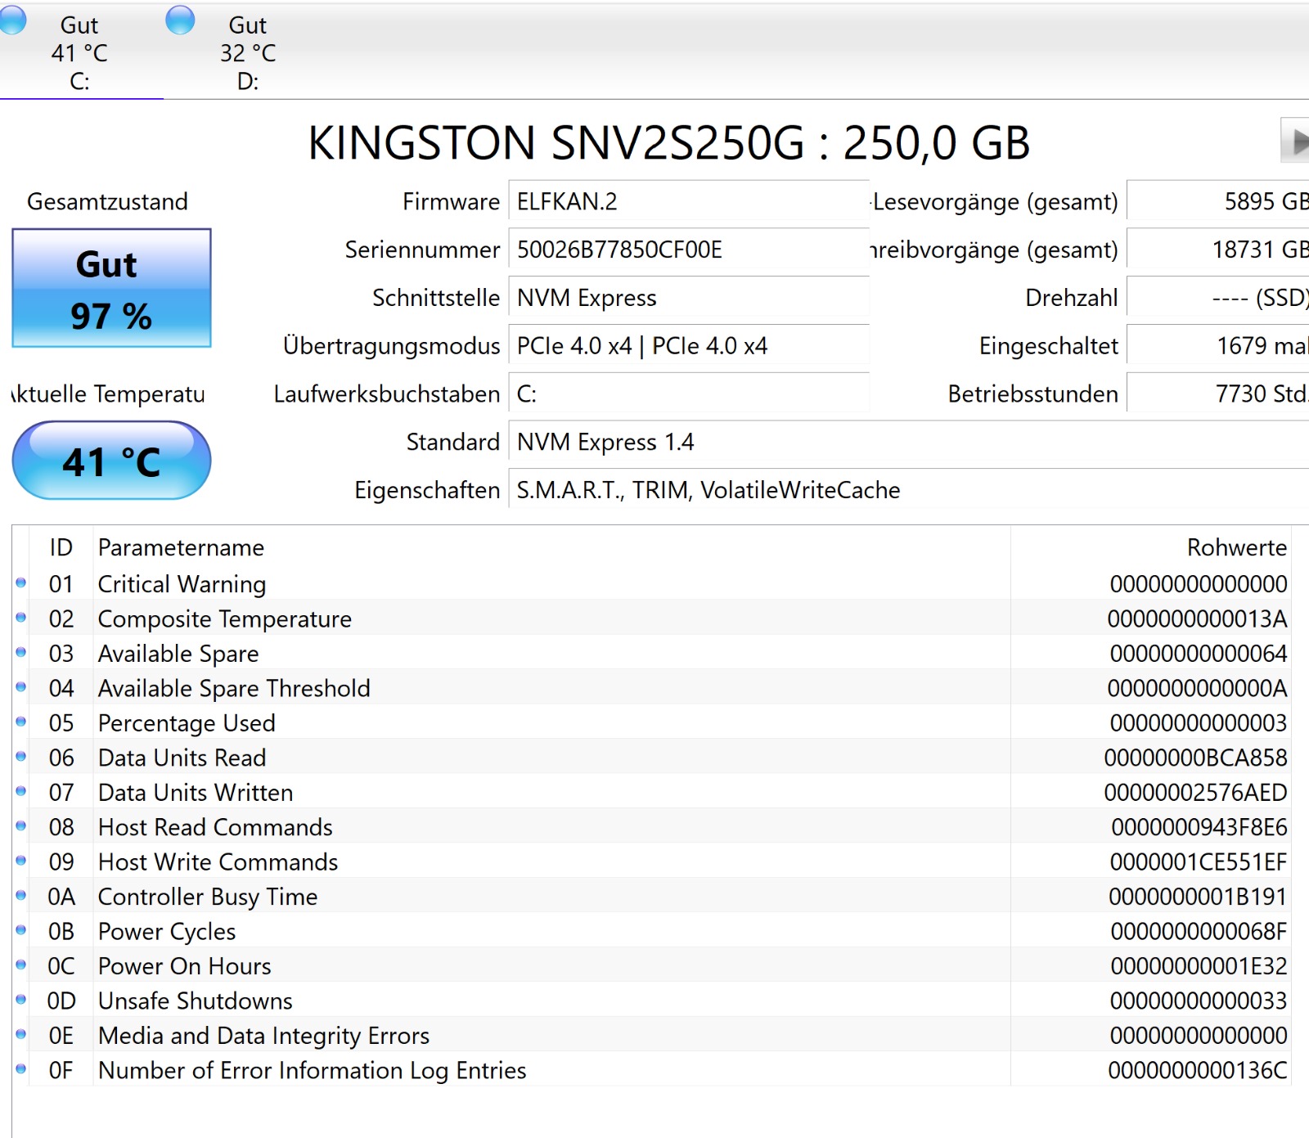The image size is (1309, 1138).
Task: Click status dot for Error Information Log Entries row
Action: (21, 1068)
